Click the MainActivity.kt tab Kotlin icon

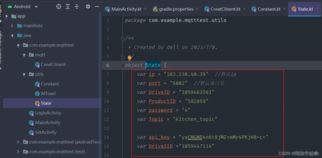point(107,9)
